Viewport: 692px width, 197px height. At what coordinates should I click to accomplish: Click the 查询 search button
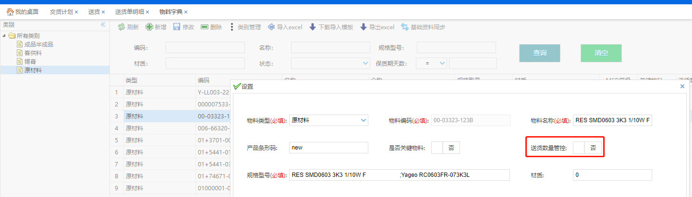(x=539, y=53)
